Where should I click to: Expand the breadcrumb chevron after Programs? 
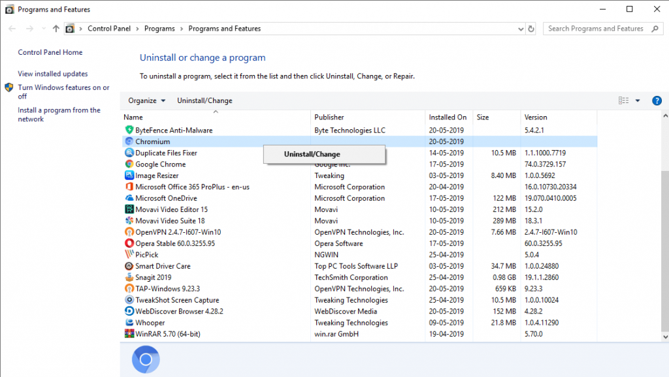tap(182, 29)
